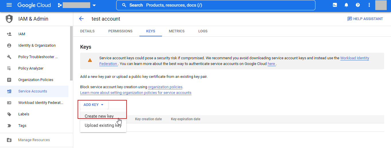This screenshot has height=148, width=391.
Task: Toggle the ADD KEY dropdown button
Action: click(x=93, y=105)
